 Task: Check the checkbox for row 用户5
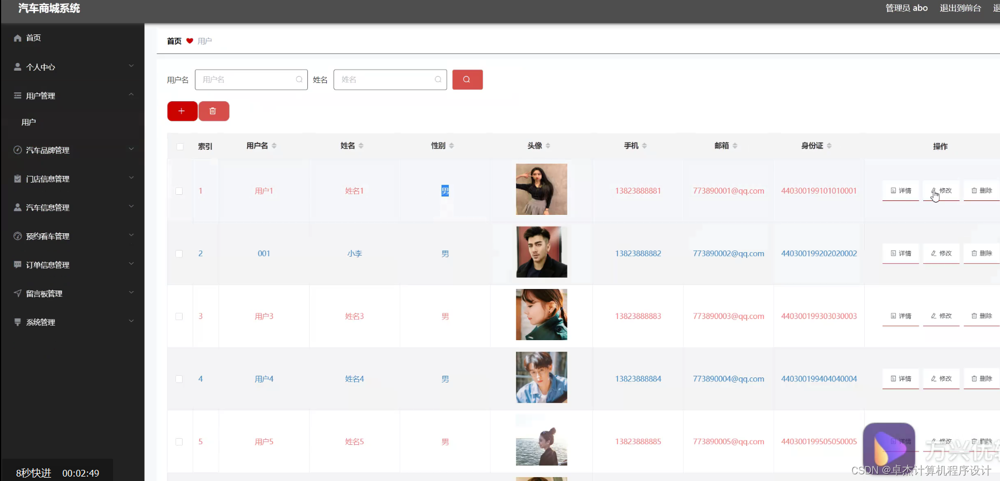(179, 442)
